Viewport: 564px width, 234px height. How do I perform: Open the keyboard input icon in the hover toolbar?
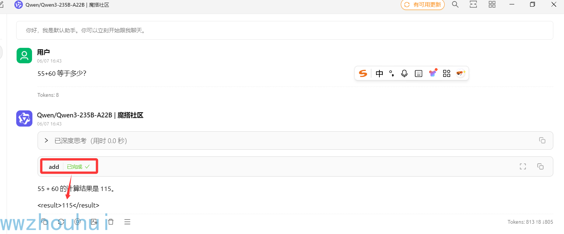(x=418, y=73)
